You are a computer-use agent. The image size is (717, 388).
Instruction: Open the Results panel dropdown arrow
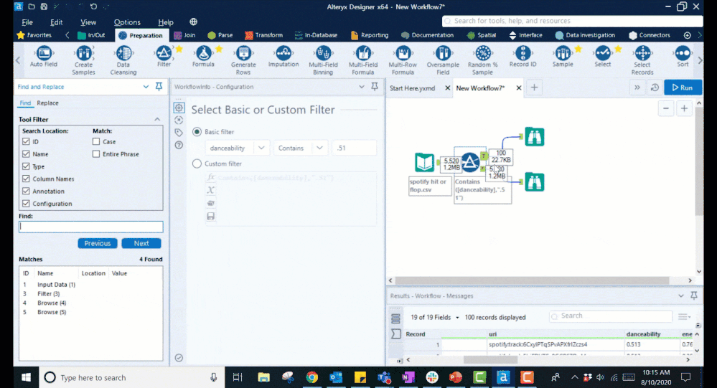pos(681,295)
